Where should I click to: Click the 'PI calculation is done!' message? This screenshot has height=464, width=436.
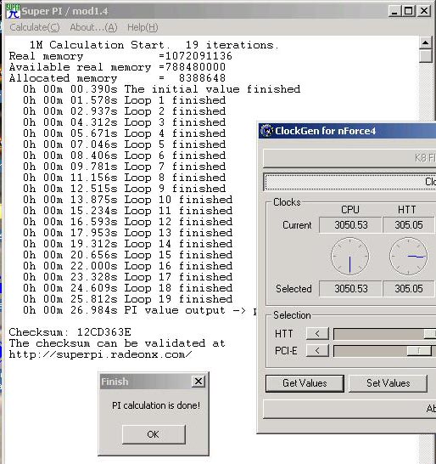[x=156, y=405]
